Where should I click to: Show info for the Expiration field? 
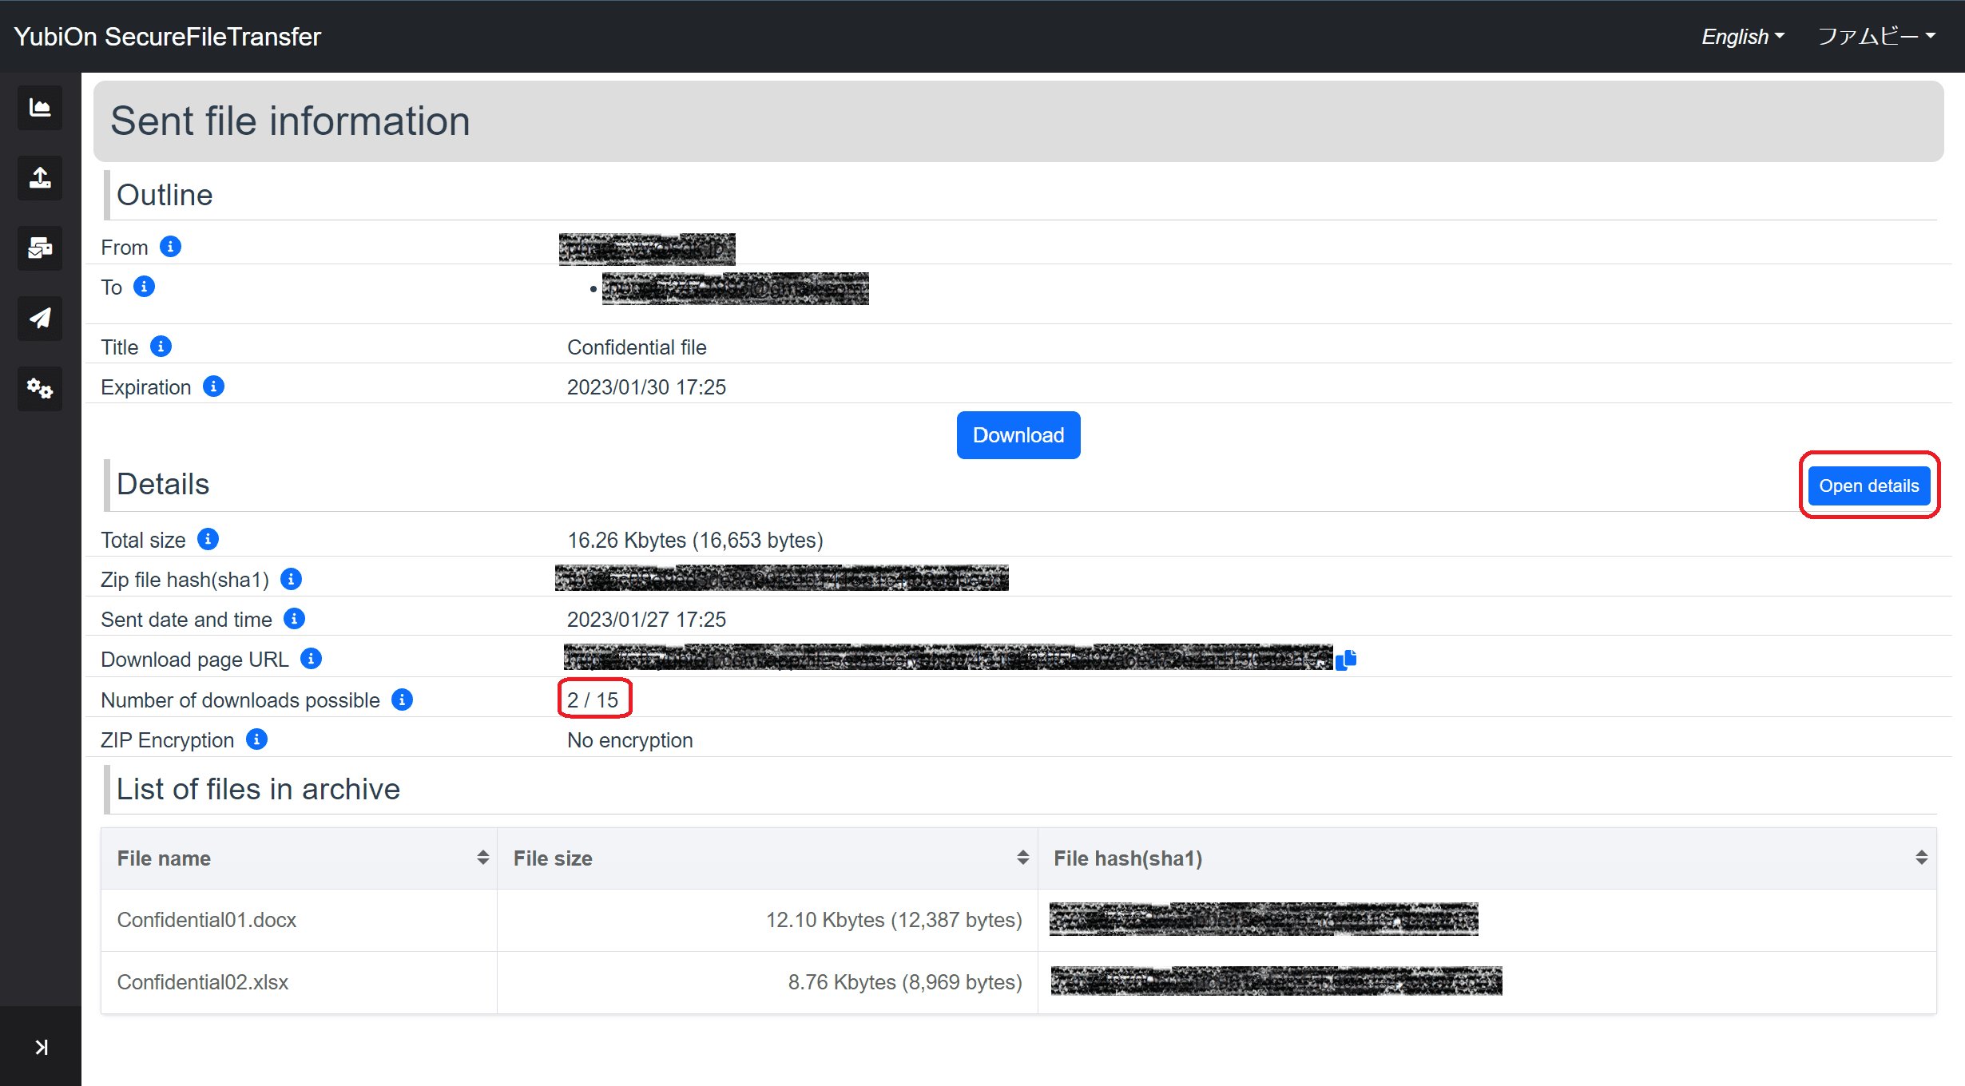point(213,386)
